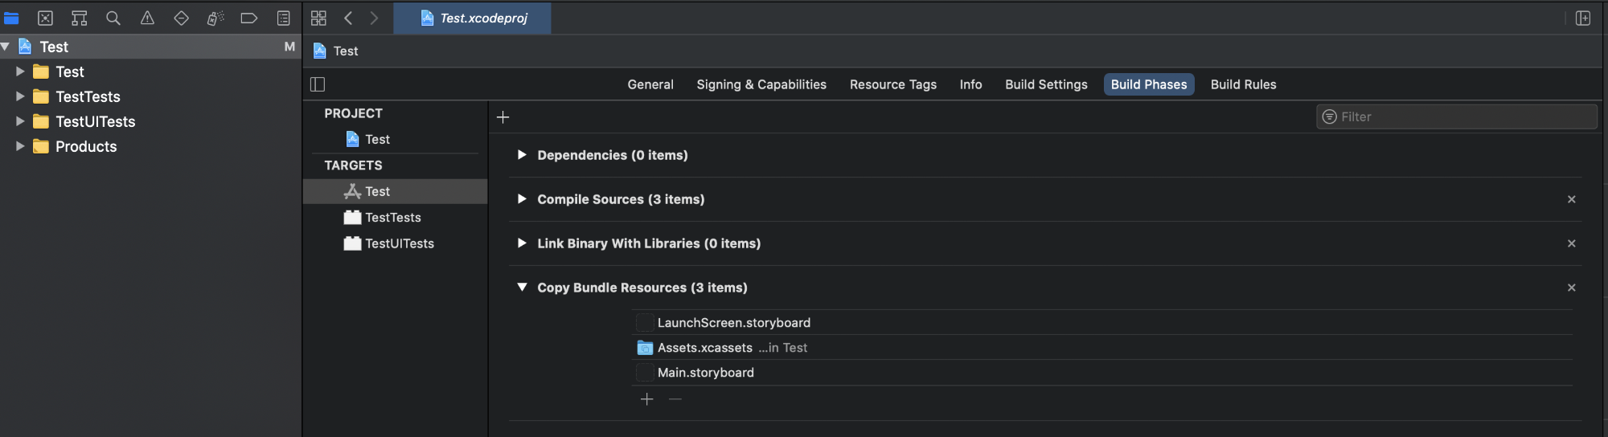The height and width of the screenshot is (437, 1608).
Task: Switch to the Build Rules tab
Action: pos(1243,84)
